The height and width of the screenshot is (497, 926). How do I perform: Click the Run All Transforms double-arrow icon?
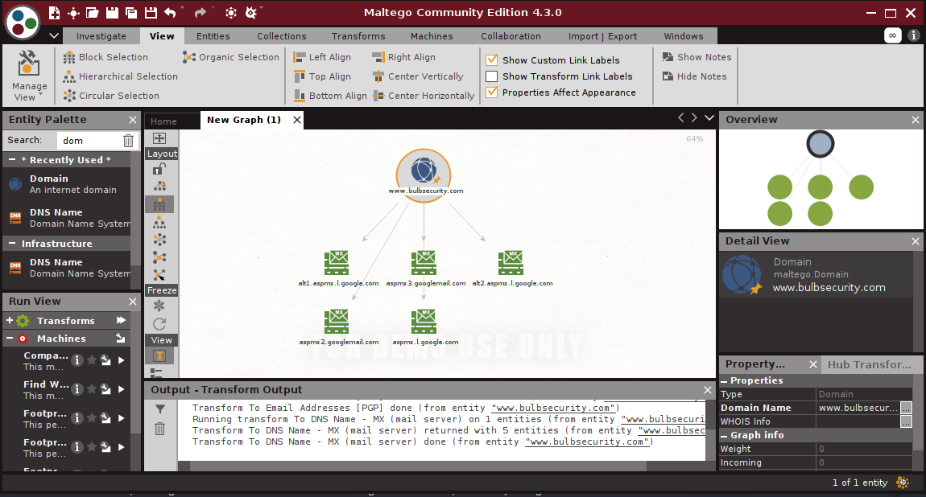[121, 320]
